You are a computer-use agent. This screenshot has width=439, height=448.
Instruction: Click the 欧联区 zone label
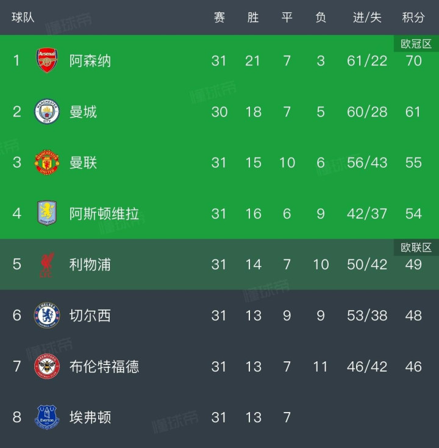click(x=416, y=247)
